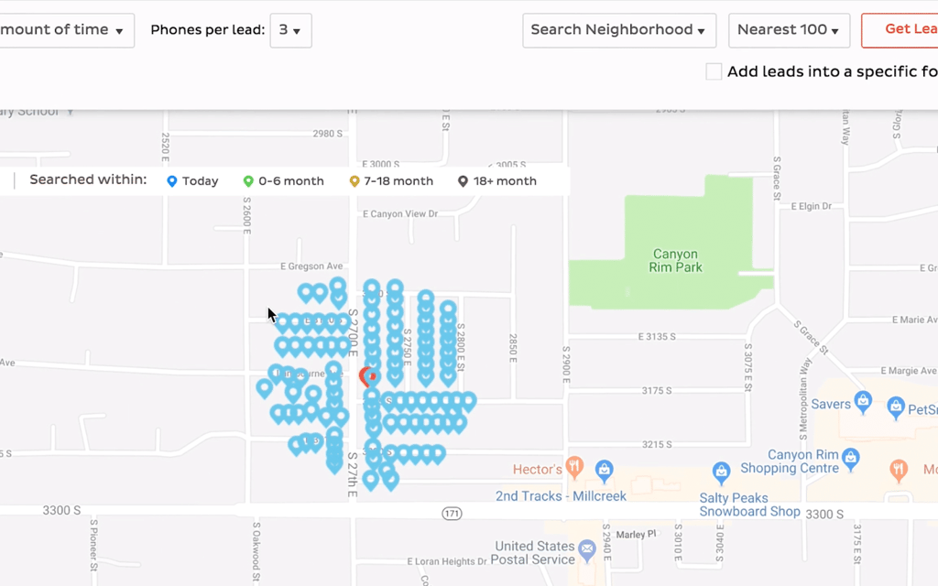Click the Salty Peaks shopping bag icon
Image resolution: width=938 pixels, height=586 pixels.
pos(721,472)
